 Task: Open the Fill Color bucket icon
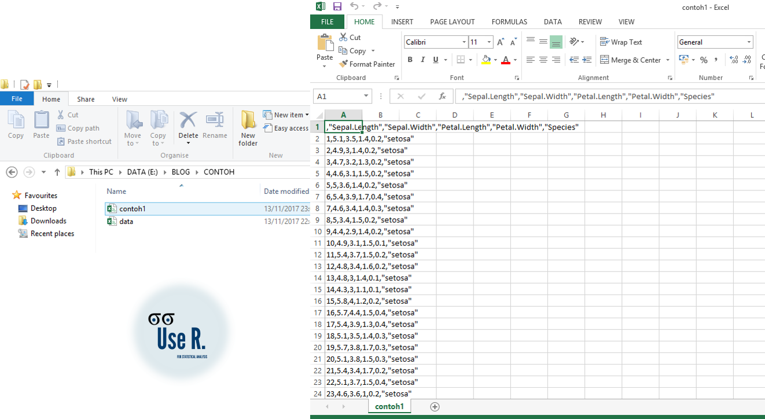pyautogui.click(x=487, y=60)
